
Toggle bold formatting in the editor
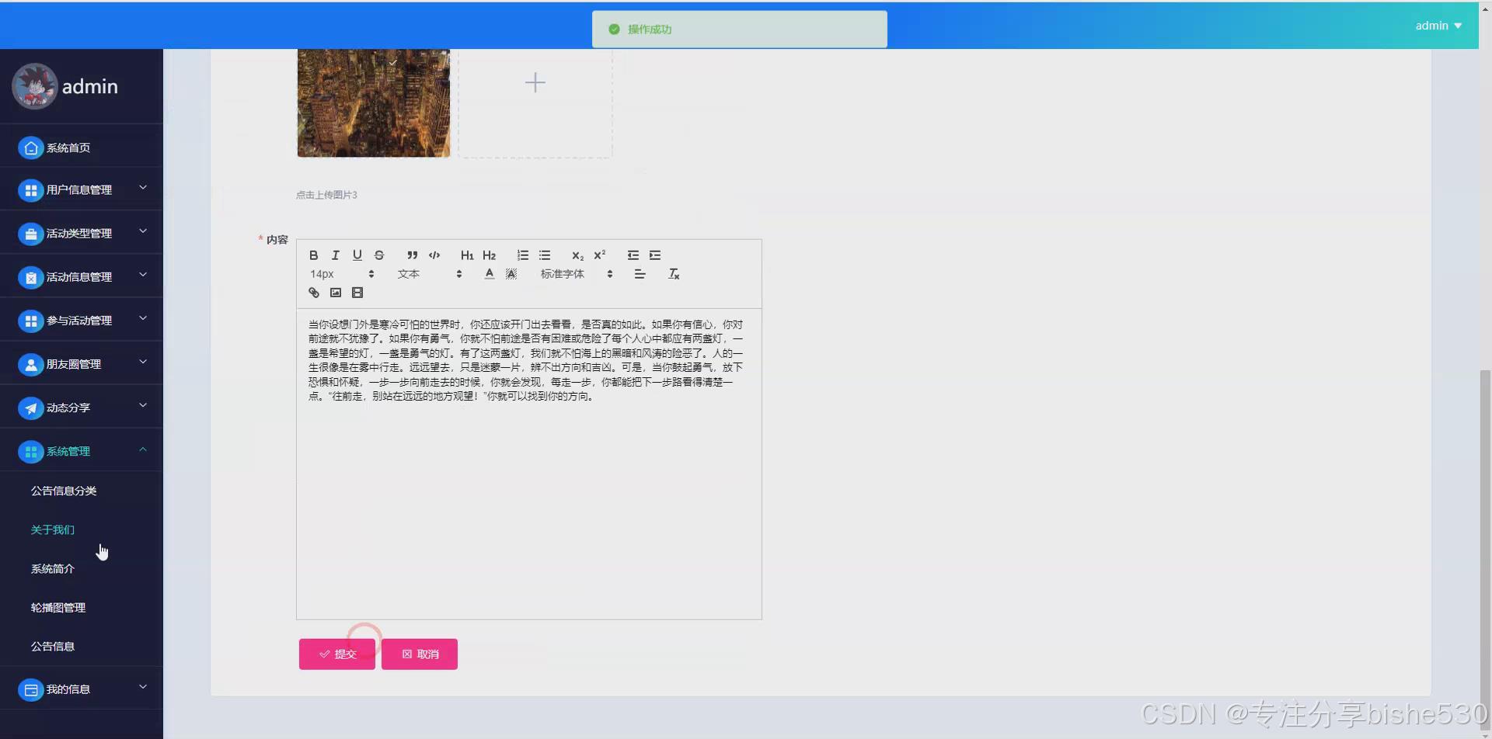tap(313, 255)
